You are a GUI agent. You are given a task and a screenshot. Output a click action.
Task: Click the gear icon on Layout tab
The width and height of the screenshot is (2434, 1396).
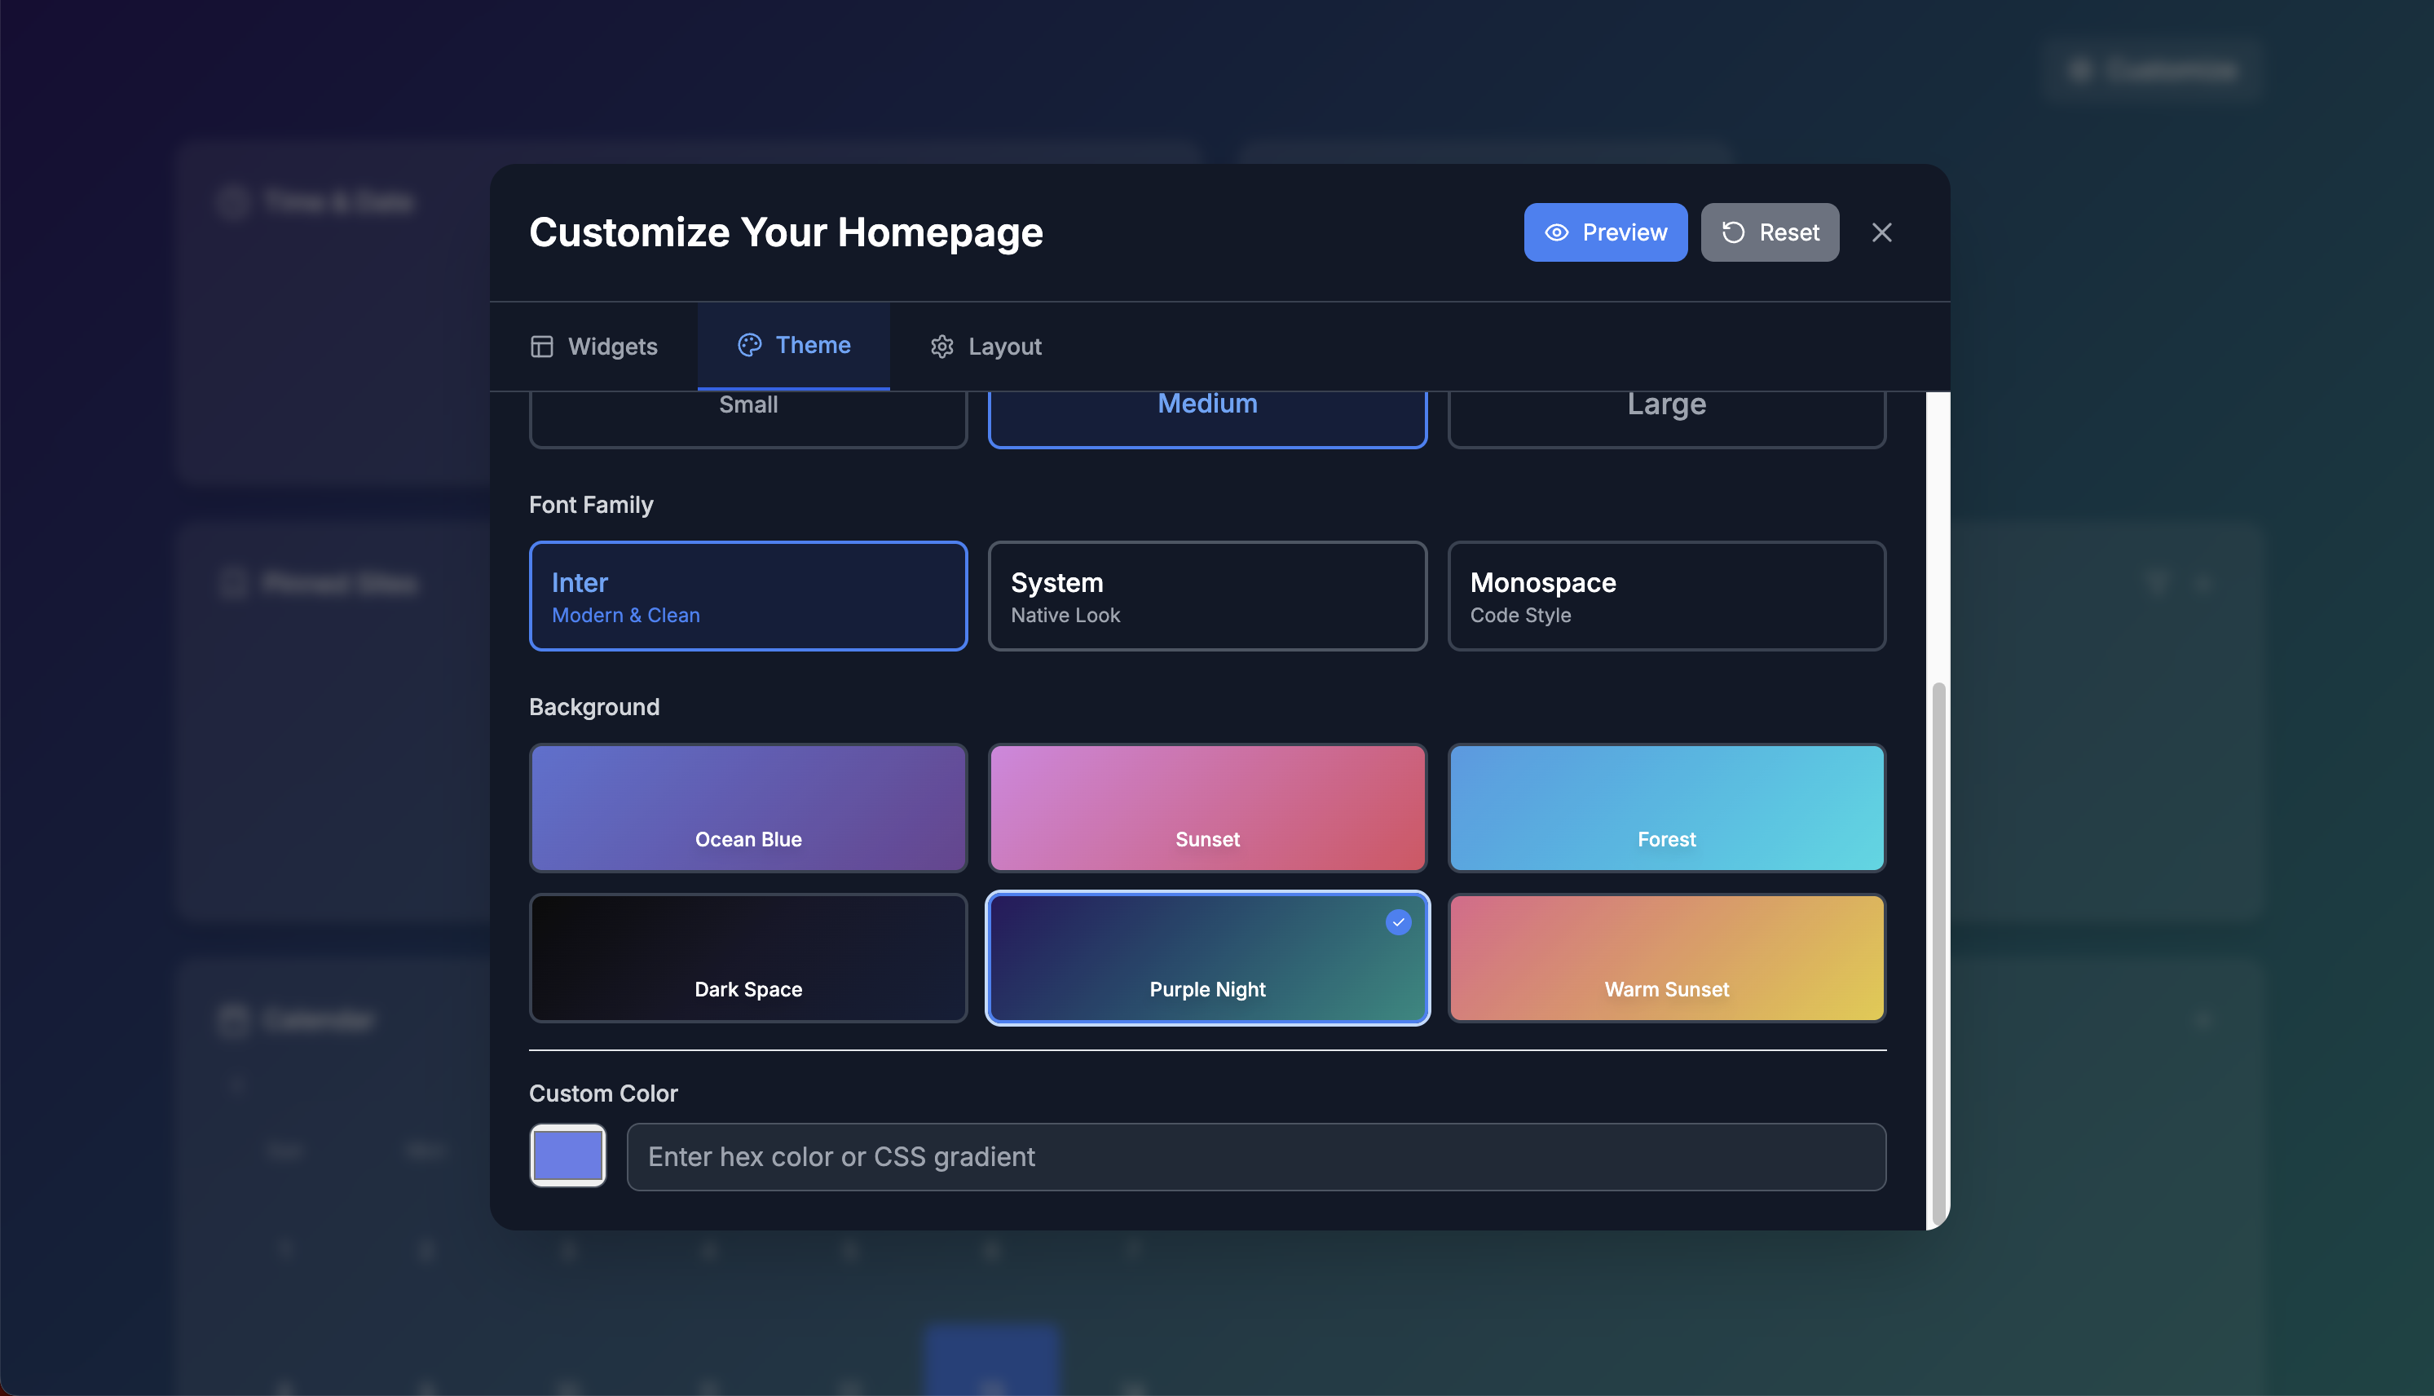pyautogui.click(x=942, y=346)
